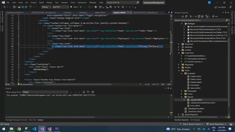Click the Output panel horizontal scrollbar
Screen dimensions: 235x132
(x=51, y=117)
